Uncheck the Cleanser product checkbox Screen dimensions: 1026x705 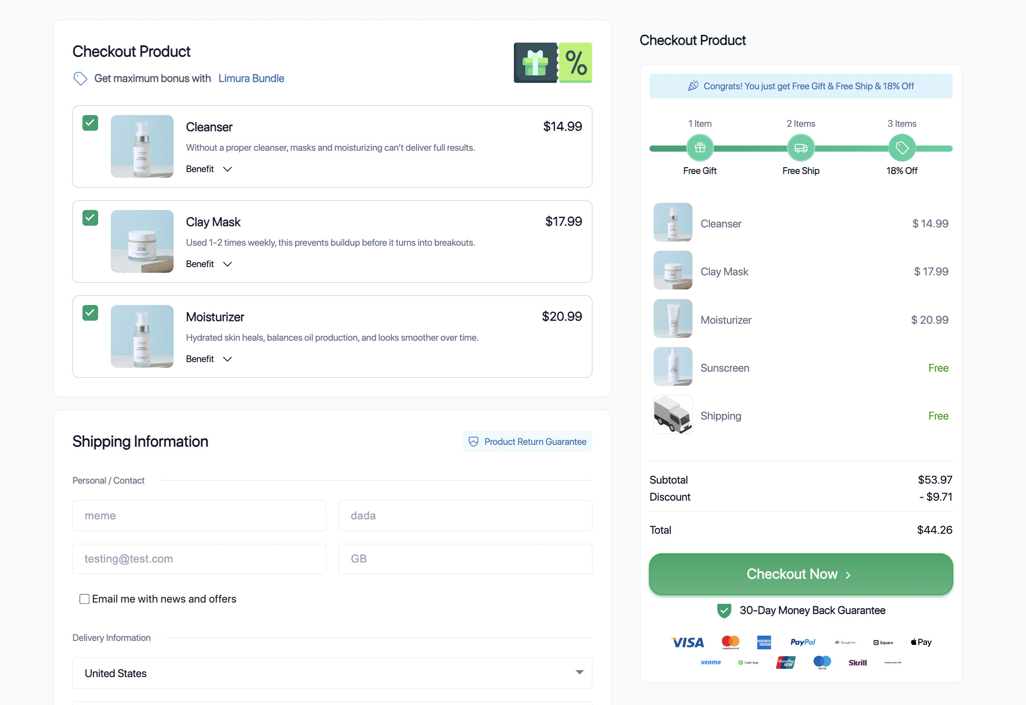[90, 123]
